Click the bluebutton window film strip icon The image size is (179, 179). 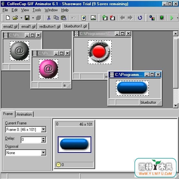(x=112, y=75)
